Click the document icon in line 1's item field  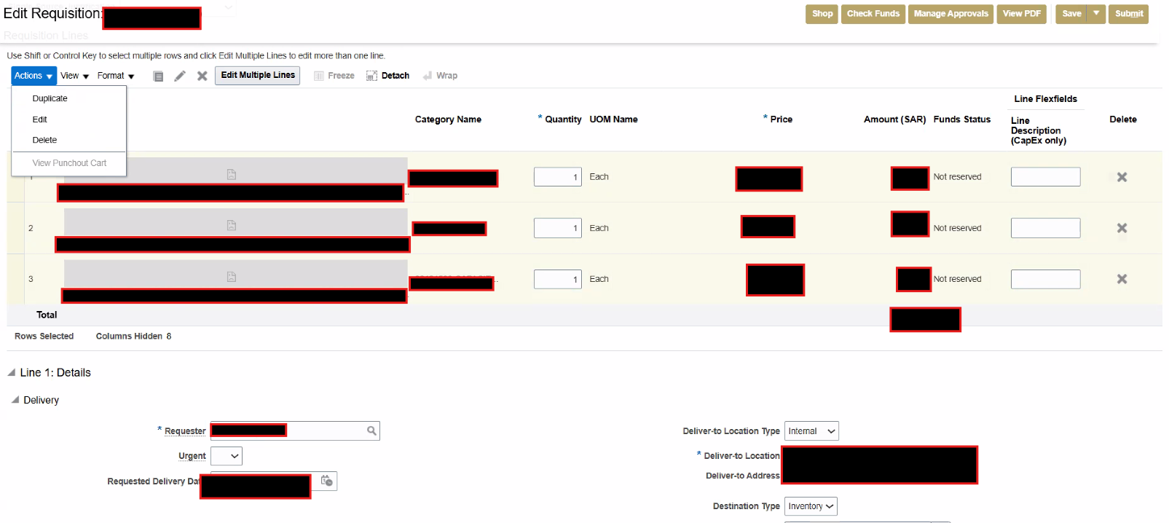pyautogui.click(x=232, y=174)
